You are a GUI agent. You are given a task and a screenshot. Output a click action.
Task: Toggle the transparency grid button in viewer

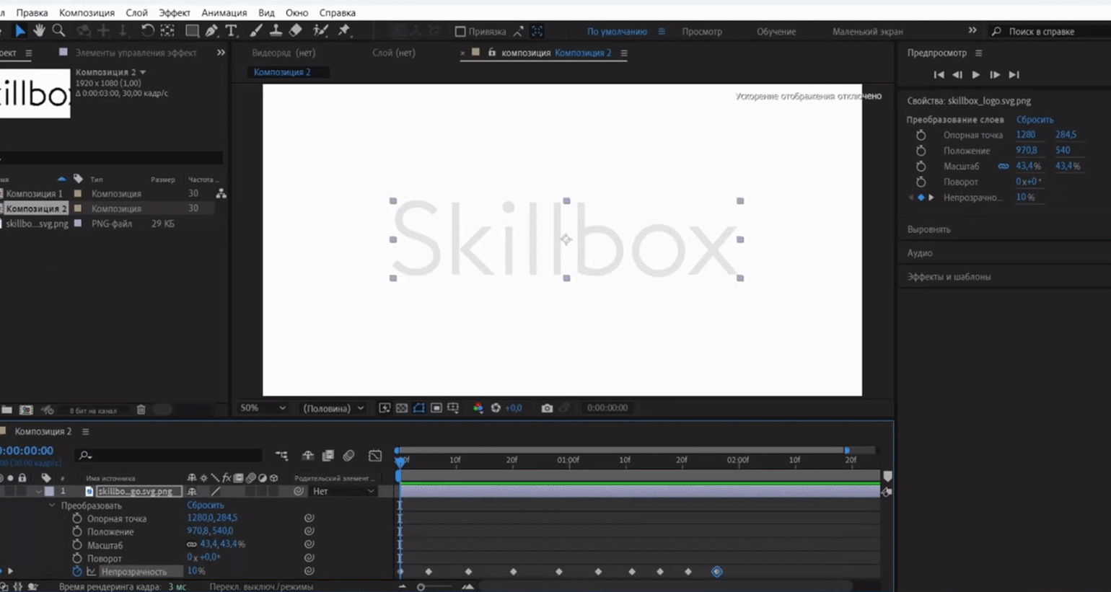tap(402, 408)
